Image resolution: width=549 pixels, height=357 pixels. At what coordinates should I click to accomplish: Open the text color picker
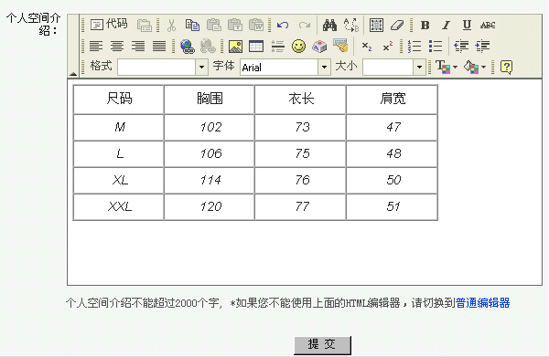pos(447,67)
